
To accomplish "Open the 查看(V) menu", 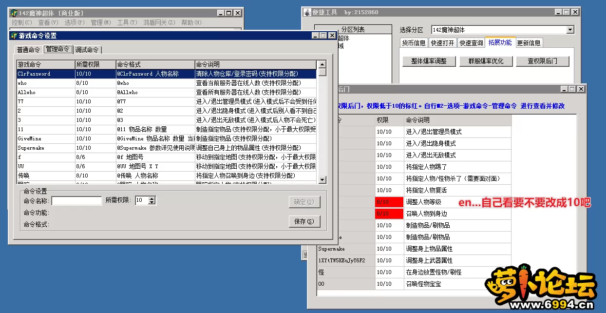I will (48, 22).
